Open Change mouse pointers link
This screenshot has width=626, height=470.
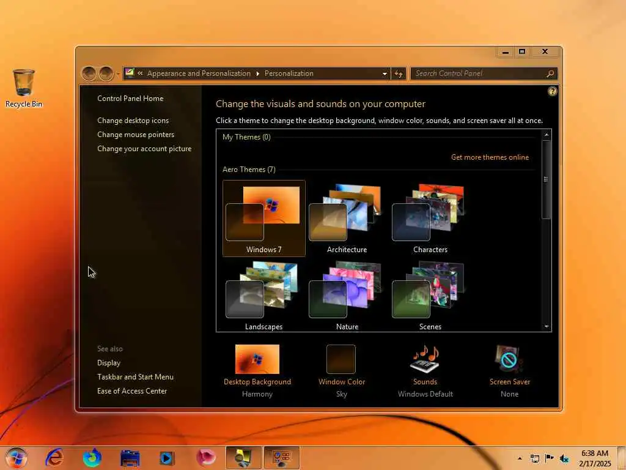coord(136,135)
